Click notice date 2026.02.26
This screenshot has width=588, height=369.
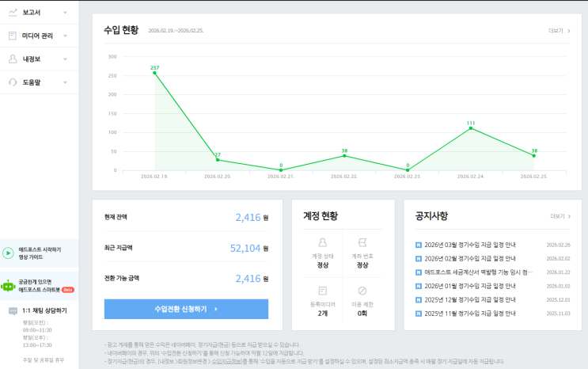[558, 245]
